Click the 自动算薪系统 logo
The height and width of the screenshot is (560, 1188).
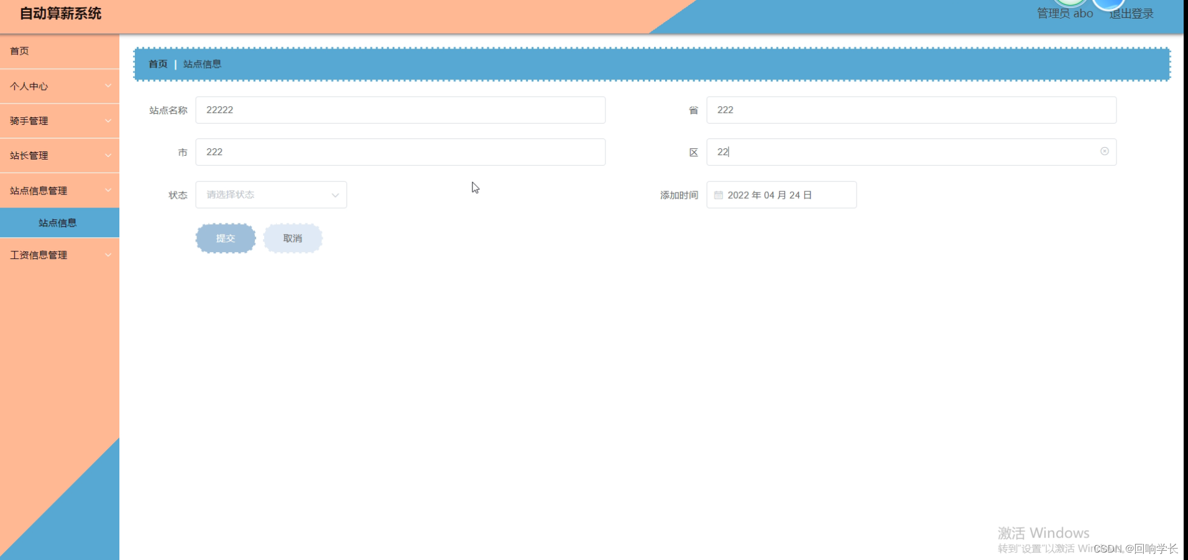[60, 12]
